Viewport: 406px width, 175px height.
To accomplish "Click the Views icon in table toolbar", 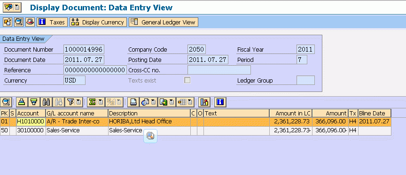I will coord(145,102).
